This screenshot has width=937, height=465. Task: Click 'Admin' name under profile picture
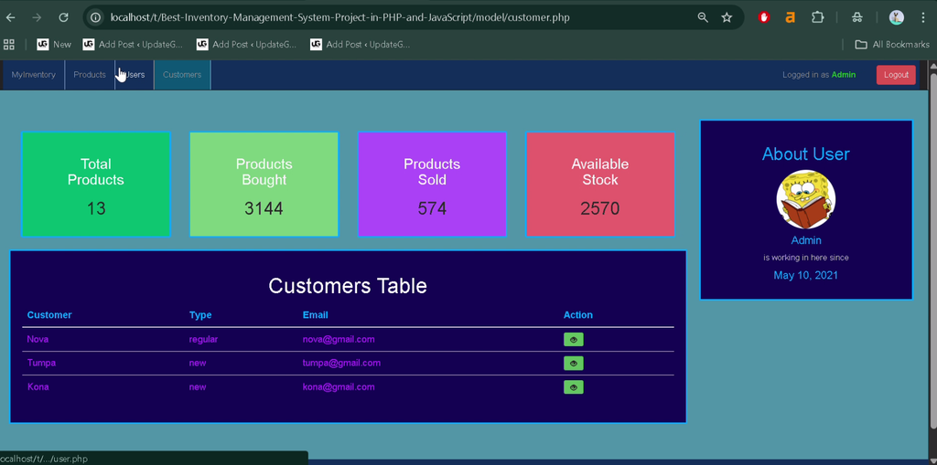(x=806, y=240)
